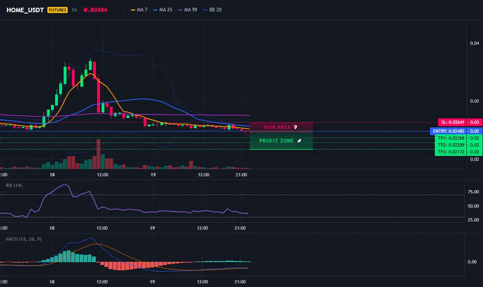Click the 0.04 price axis label
The width and height of the screenshot is (483, 287).
point(474,43)
